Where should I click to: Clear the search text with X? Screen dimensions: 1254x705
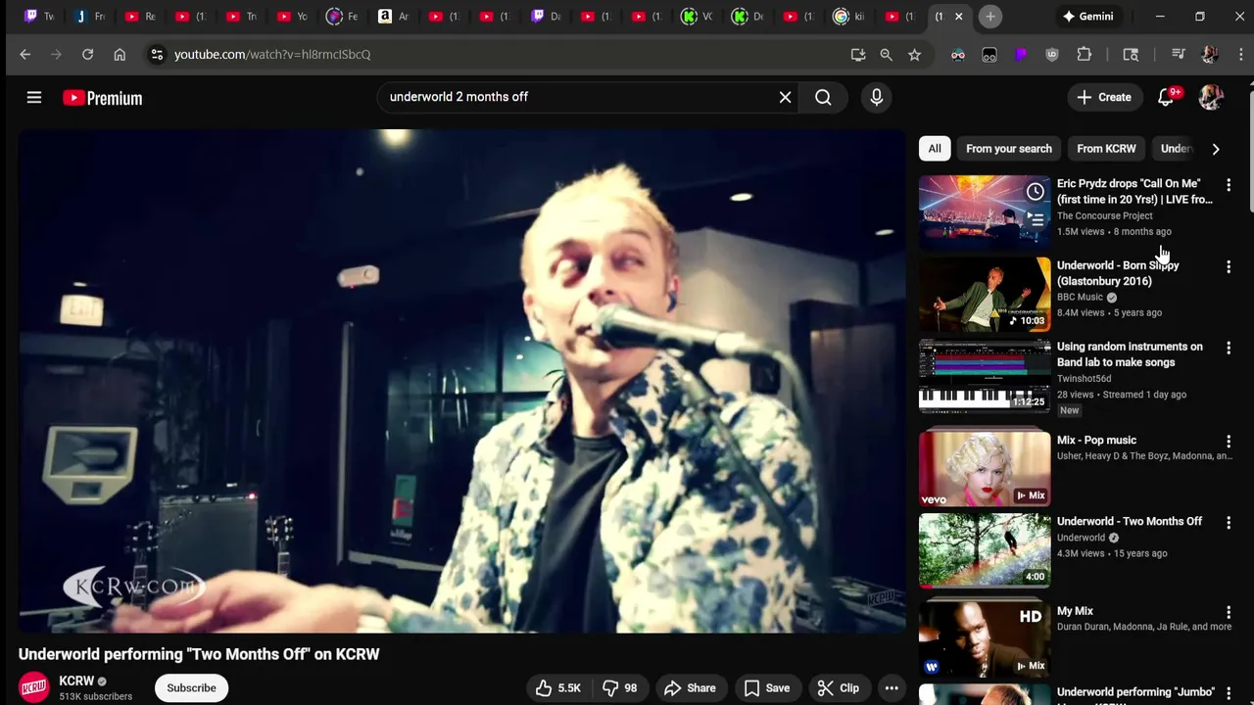pyautogui.click(x=785, y=97)
